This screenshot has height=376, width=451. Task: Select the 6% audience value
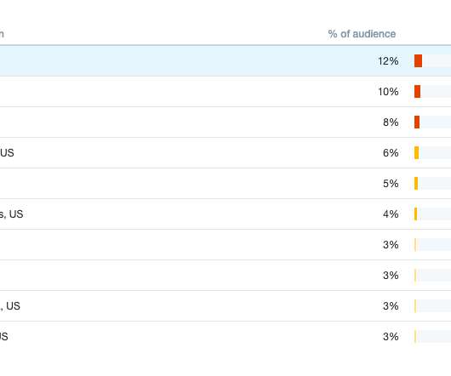[x=391, y=153]
